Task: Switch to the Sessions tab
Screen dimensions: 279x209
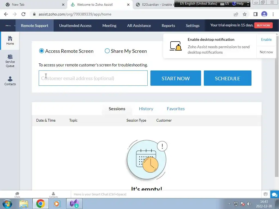Action: tap(117, 109)
